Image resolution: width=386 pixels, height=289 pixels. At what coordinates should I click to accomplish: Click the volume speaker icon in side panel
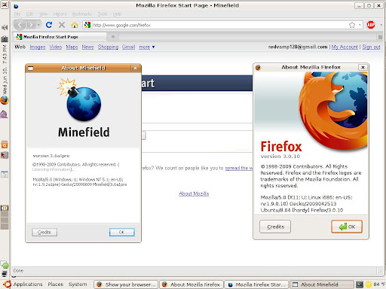(5, 28)
